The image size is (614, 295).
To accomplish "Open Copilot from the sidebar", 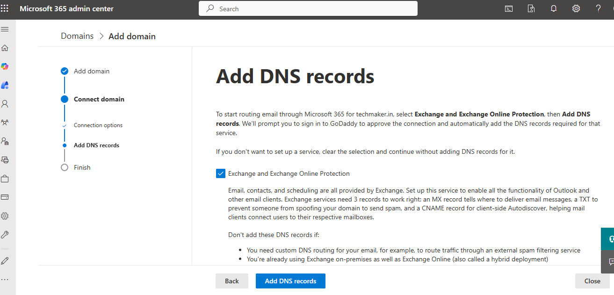I will 5,66.
